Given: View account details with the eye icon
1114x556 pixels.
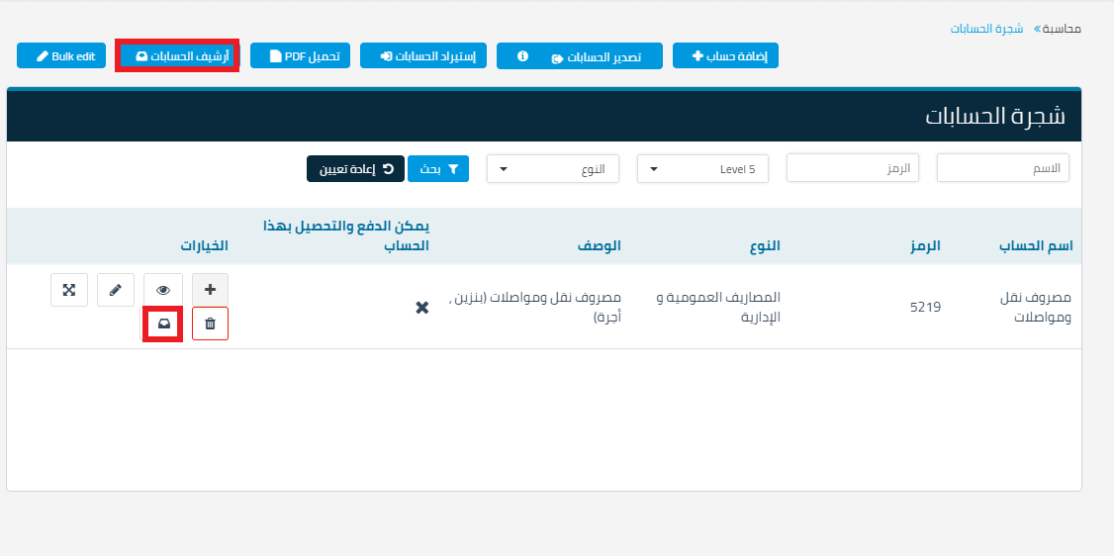Looking at the screenshot, I should pyautogui.click(x=163, y=290).
